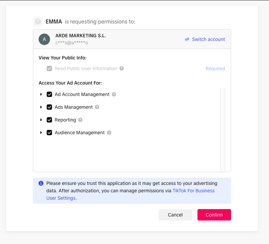This screenshot has width=269, height=244.
Task: Click the switch account arrows icon
Action: [x=187, y=39]
